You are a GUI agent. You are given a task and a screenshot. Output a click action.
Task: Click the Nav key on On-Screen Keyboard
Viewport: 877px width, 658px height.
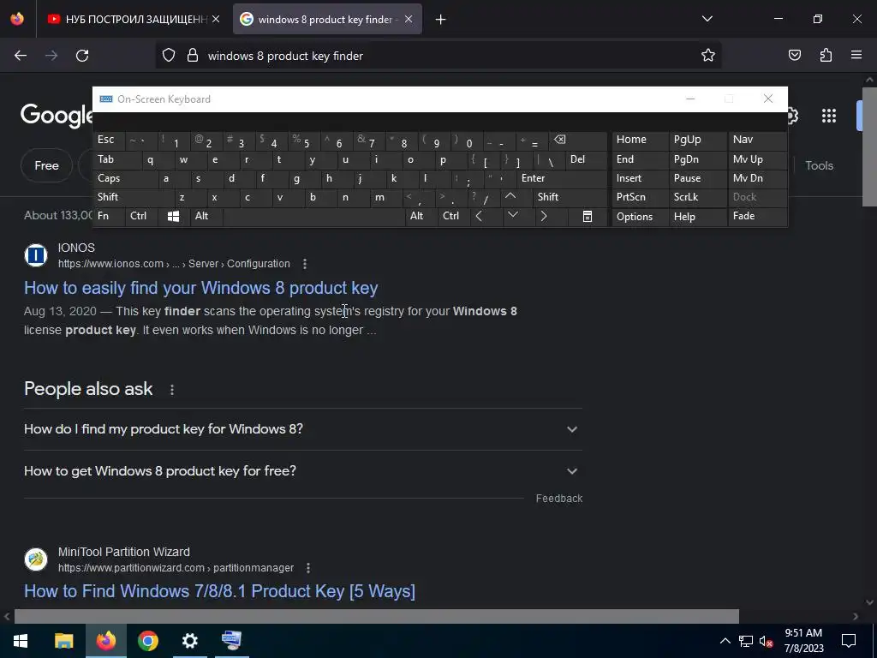point(757,140)
